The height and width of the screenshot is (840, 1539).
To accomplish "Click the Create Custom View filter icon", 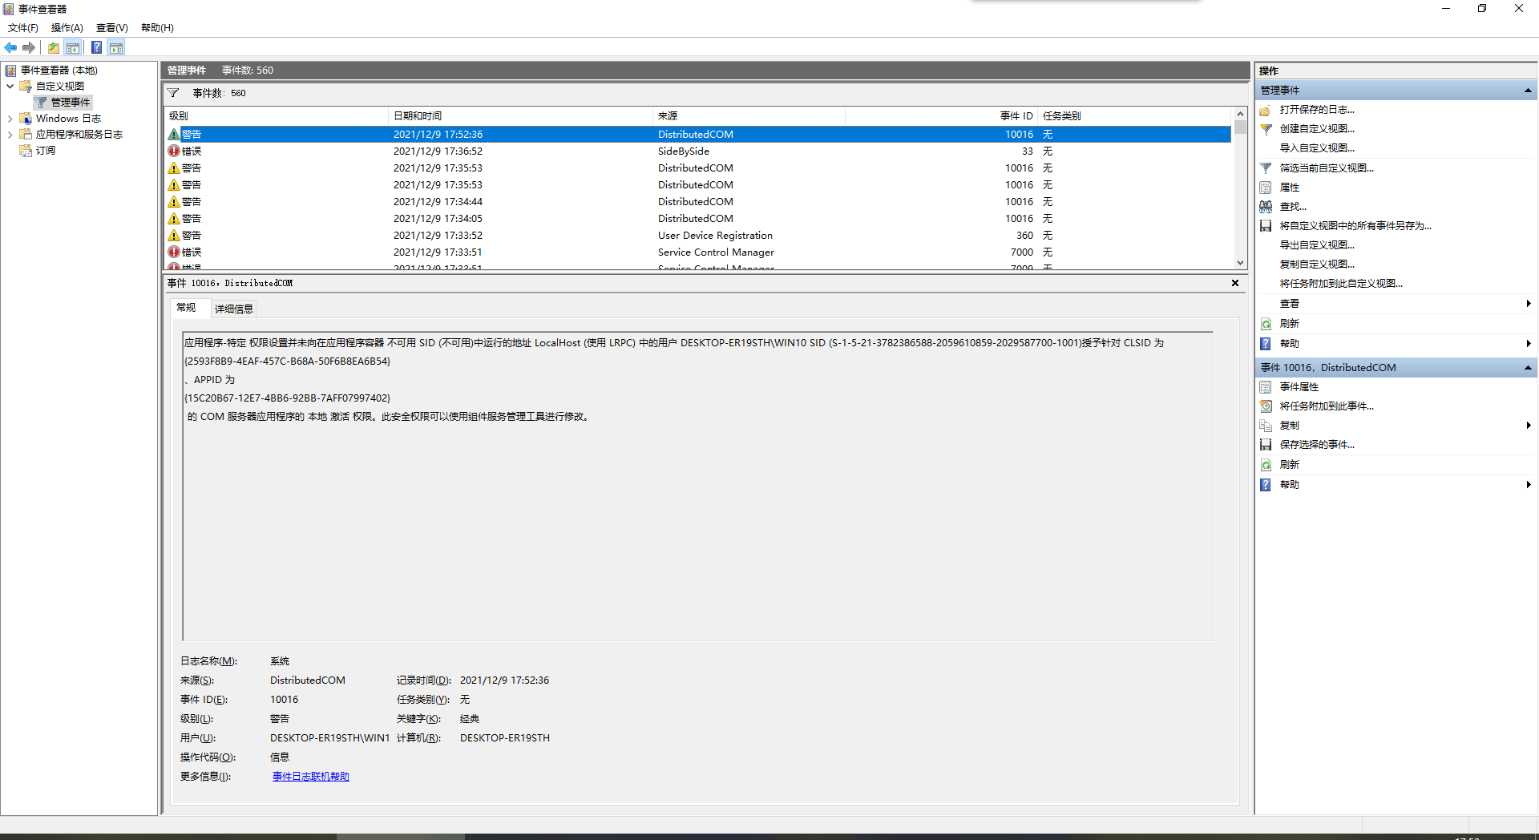I will pyautogui.click(x=1266, y=129).
